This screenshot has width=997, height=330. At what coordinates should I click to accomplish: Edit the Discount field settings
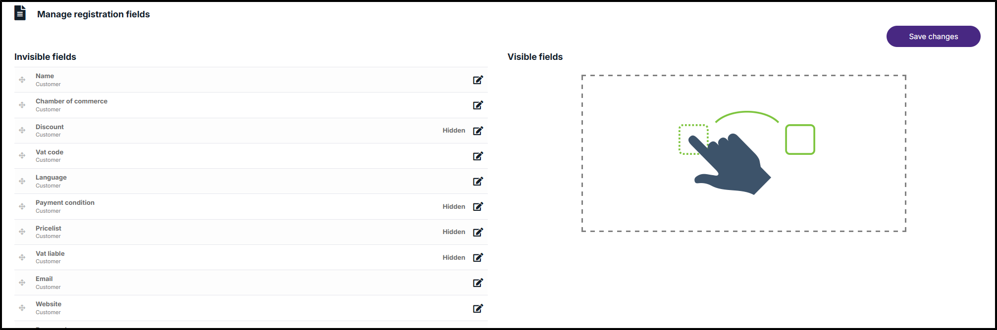click(478, 131)
